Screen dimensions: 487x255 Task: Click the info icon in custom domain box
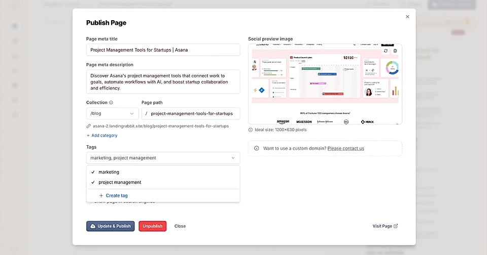coord(257,148)
